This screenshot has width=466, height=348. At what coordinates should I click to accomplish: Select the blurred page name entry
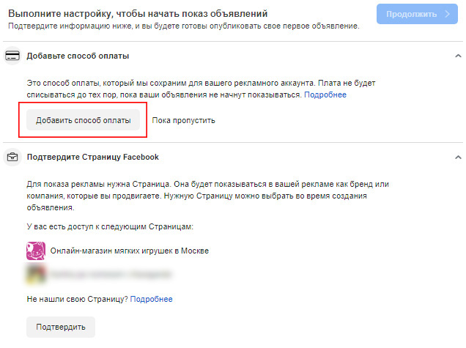111,274
